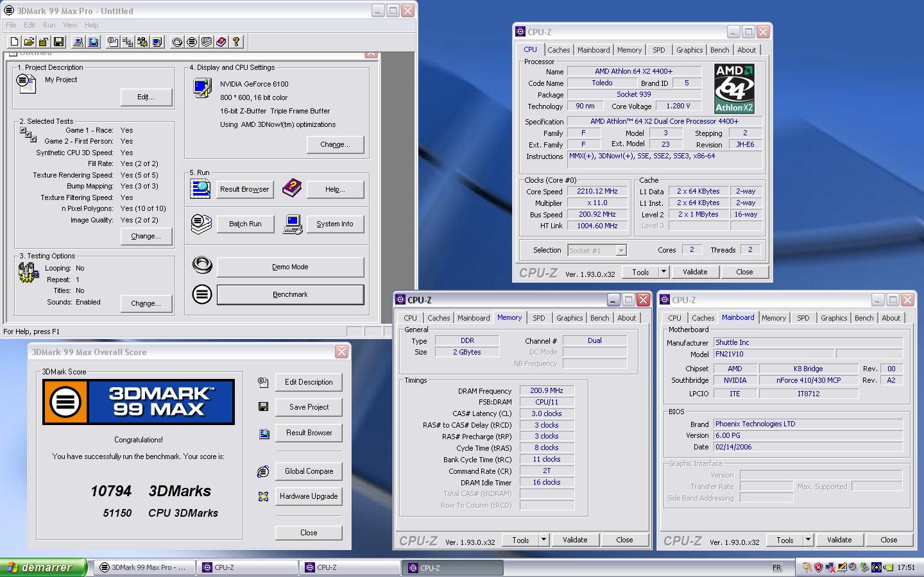Screen dimensions: 924x577
Task: Open the File menu in 3DMark
Action: (11, 25)
